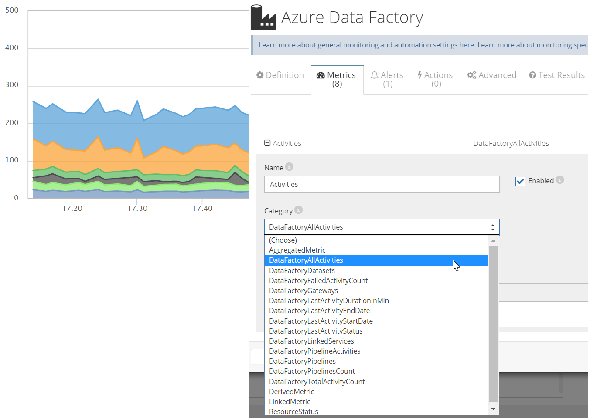Screen dimensions: 590x419
Task: Collapse the Activities metric section
Action: [x=267, y=143]
